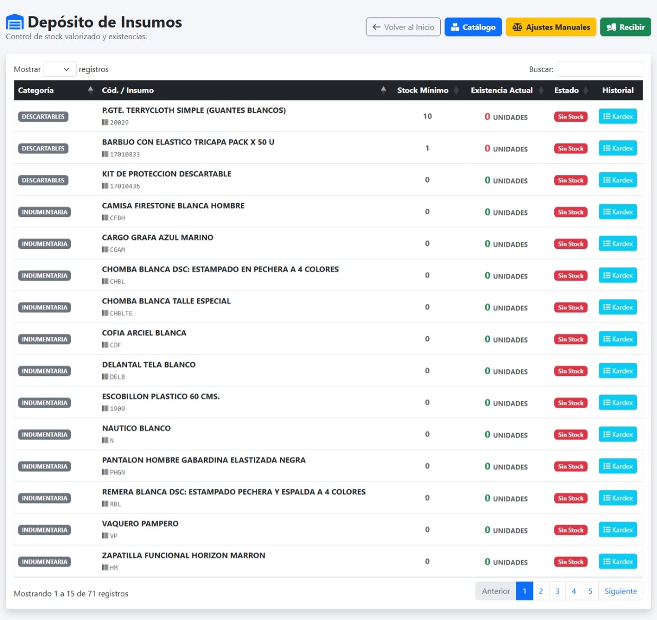Image resolution: width=657 pixels, height=620 pixels.
Task: Click DESCARTABLES badge on the BARBIJO row
Action: 43,149
